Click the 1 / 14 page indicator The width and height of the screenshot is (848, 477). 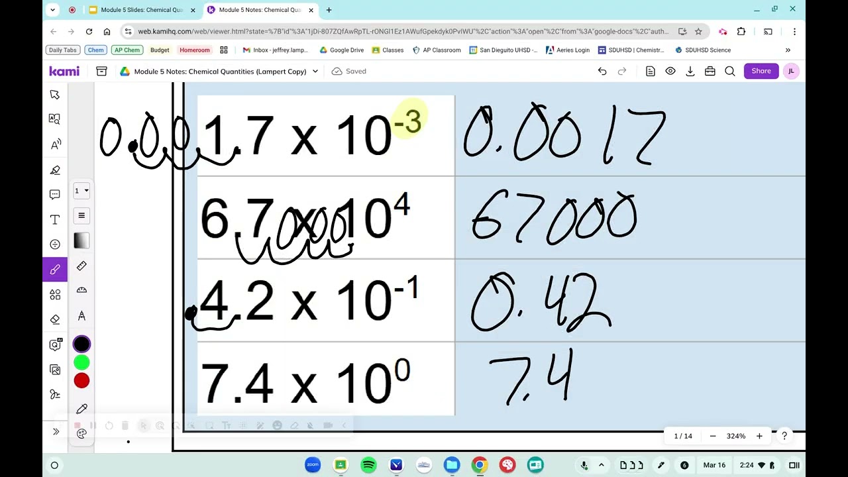683,436
